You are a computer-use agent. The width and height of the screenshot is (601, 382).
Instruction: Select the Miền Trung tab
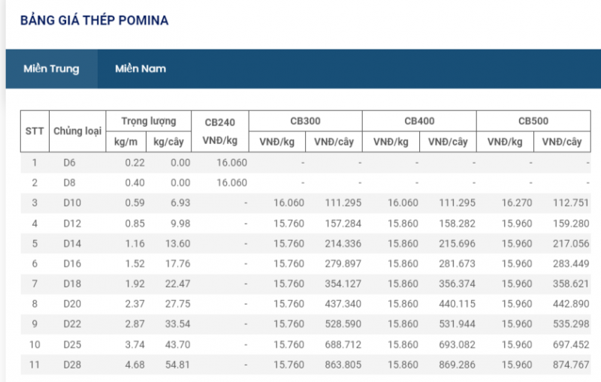pyautogui.click(x=51, y=69)
